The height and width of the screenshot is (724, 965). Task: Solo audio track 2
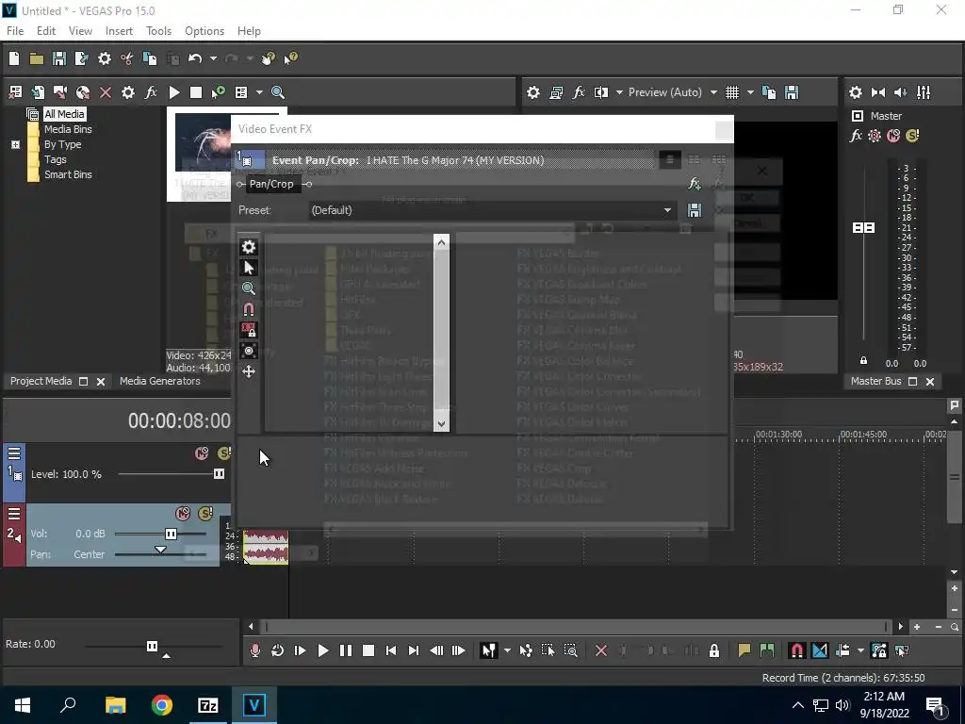[x=205, y=514]
